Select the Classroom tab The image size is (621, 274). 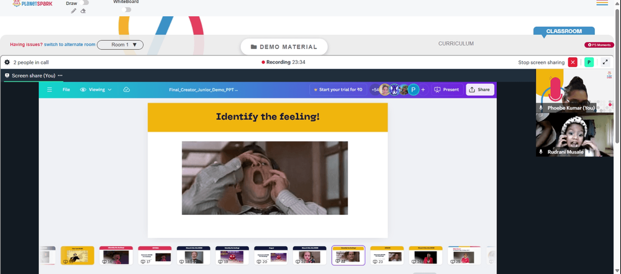tap(564, 31)
